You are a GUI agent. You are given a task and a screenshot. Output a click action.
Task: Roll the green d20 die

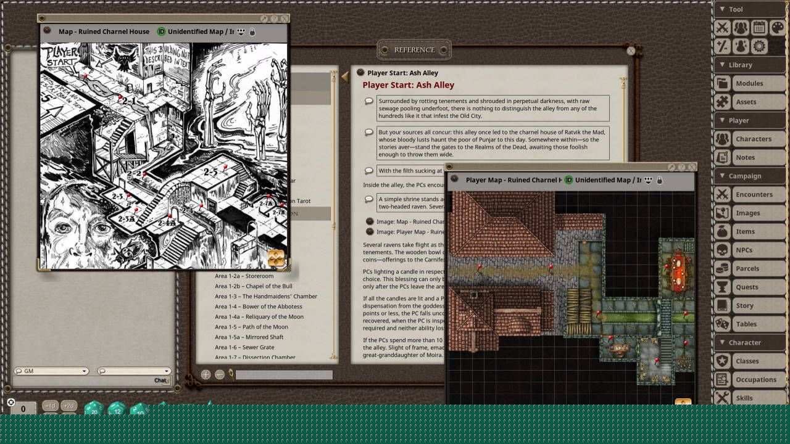[x=94, y=408]
